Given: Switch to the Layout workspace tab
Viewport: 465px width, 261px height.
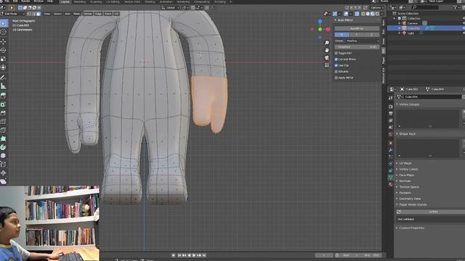Looking at the screenshot, I should pos(65,1).
